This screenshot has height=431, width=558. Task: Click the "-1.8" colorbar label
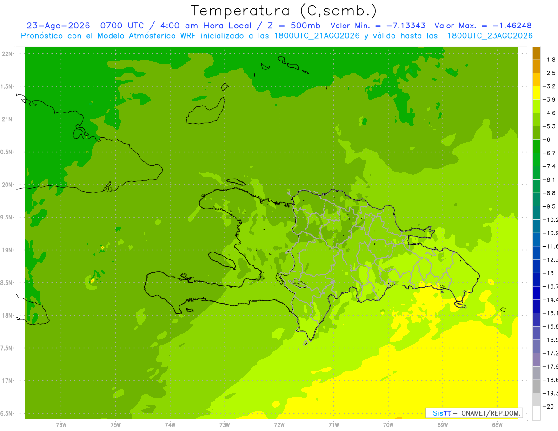[x=550, y=60]
